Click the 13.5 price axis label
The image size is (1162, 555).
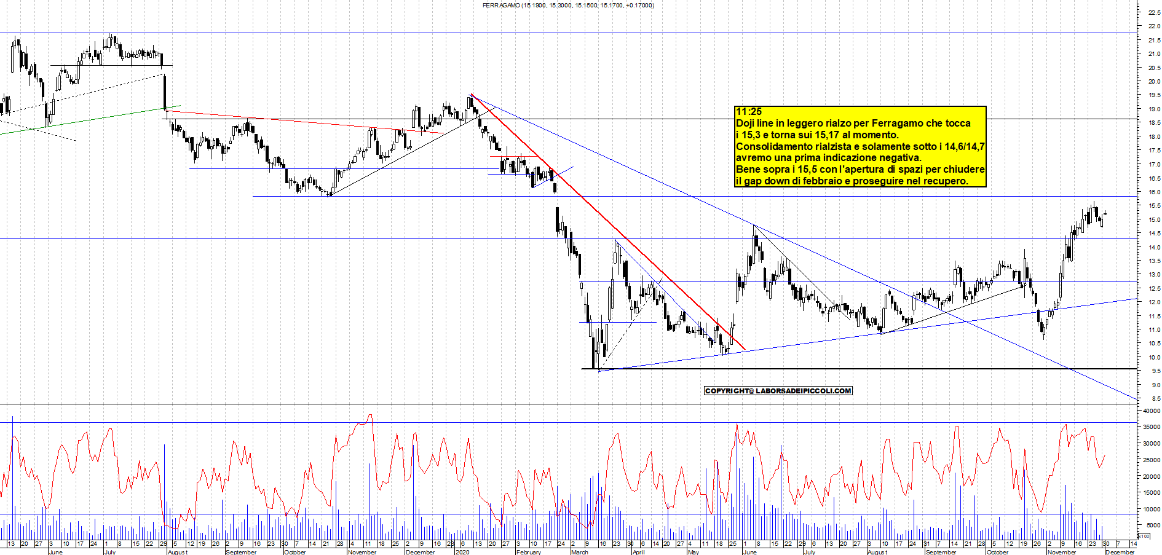pyautogui.click(x=1154, y=261)
